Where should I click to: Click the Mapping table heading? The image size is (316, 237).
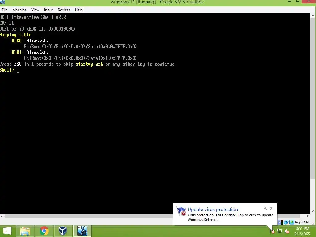coord(15,35)
